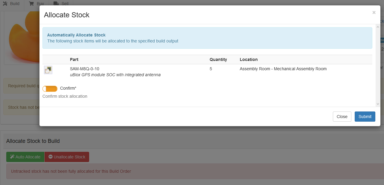Click the scroll up arrow in the dialog
This screenshot has width=384, height=185.
click(378, 27)
